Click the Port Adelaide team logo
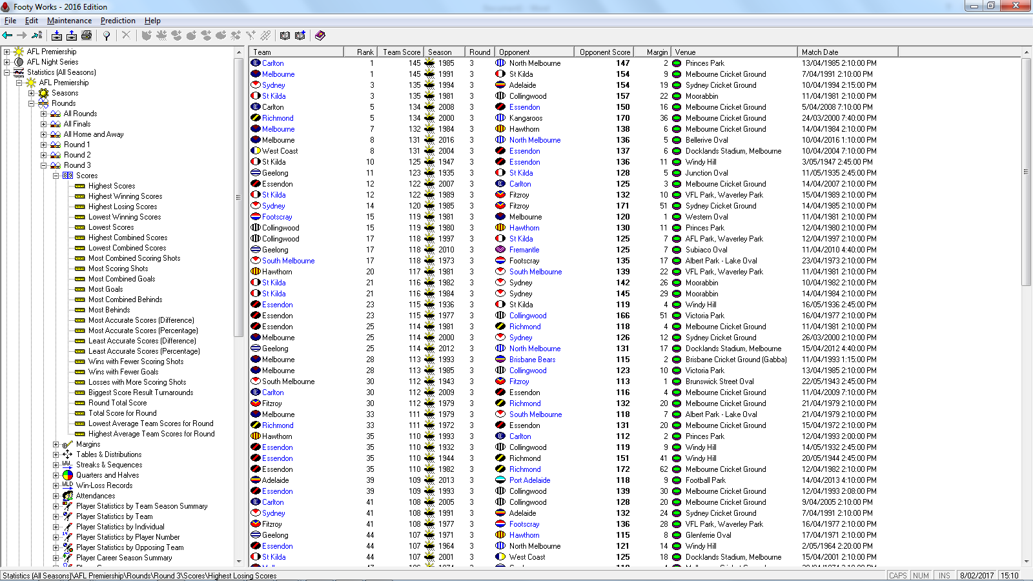Image resolution: width=1033 pixels, height=581 pixels. tap(500, 480)
